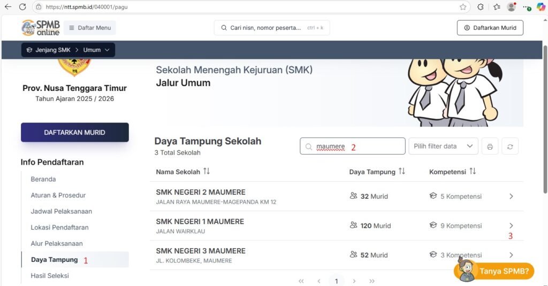The image size is (548, 286).
Task: Open Lokasi Pendaftaran menu item
Action: pyautogui.click(x=59, y=227)
